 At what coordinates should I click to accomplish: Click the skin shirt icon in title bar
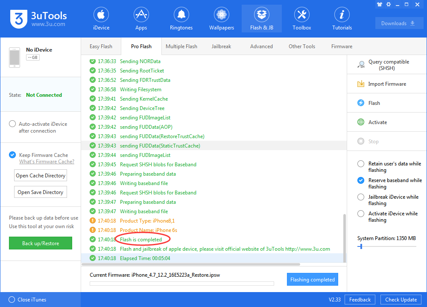380,4
